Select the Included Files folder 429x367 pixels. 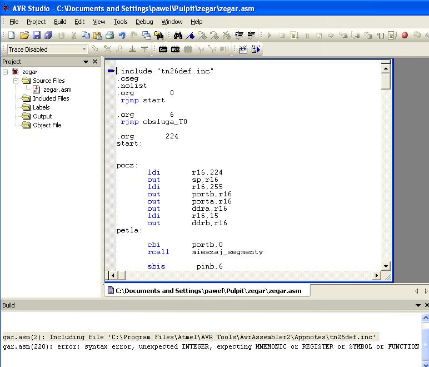(51, 98)
